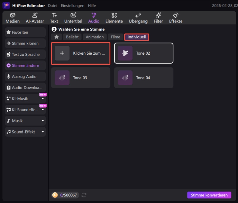238x203 pixels.
Task: Switch to the Animation voice tab
Action: click(95, 37)
